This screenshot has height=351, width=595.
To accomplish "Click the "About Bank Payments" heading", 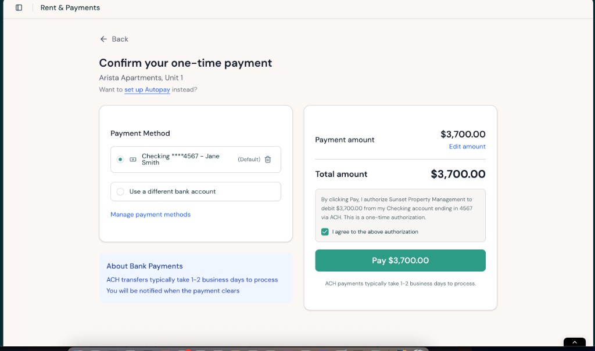I will [x=144, y=266].
